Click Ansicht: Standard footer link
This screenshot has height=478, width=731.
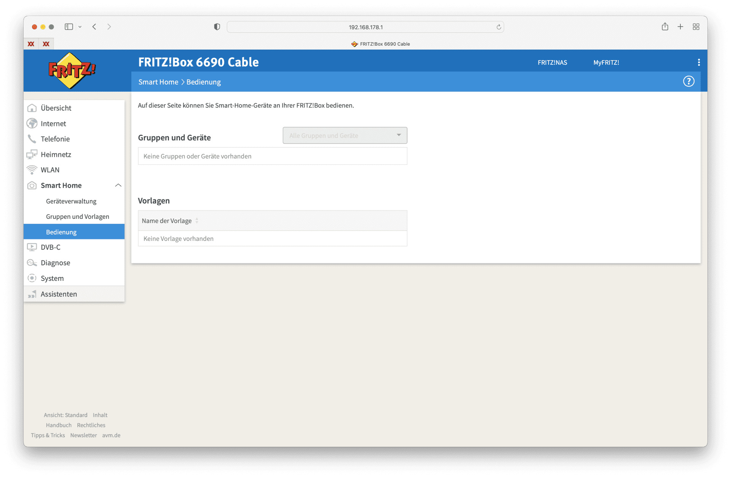[x=65, y=415]
